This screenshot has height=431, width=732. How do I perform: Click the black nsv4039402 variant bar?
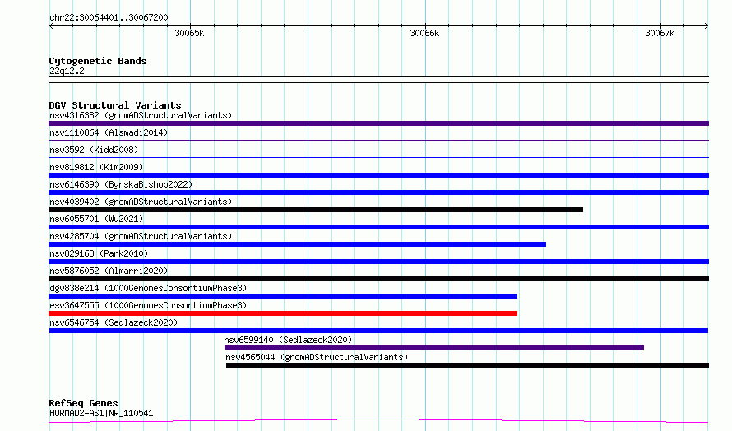[316, 210]
